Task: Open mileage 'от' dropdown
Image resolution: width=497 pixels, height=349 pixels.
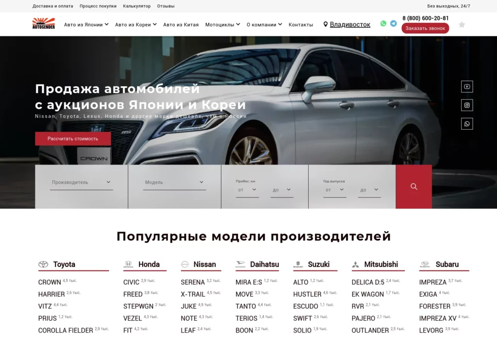Action: 247,190
